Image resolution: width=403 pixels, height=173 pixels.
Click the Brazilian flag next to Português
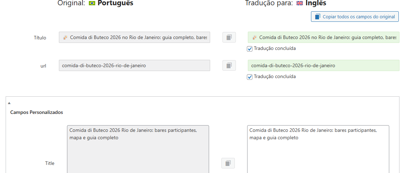pos(92,3)
